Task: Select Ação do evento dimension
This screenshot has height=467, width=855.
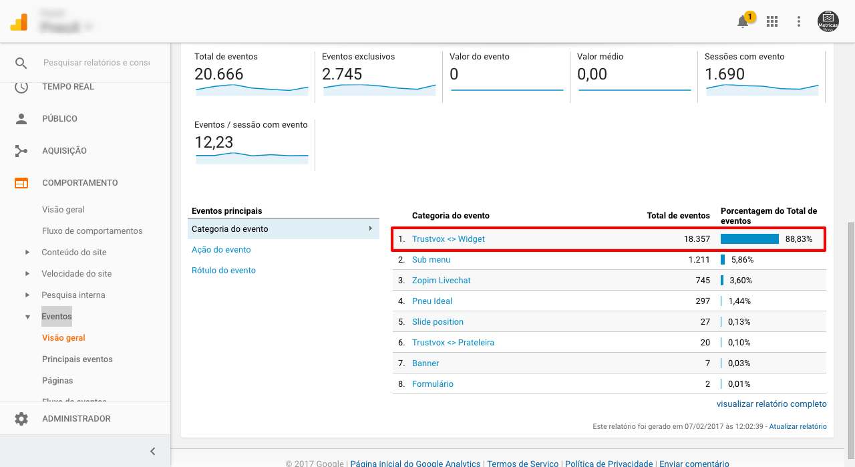Action: [x=221, y=250]
